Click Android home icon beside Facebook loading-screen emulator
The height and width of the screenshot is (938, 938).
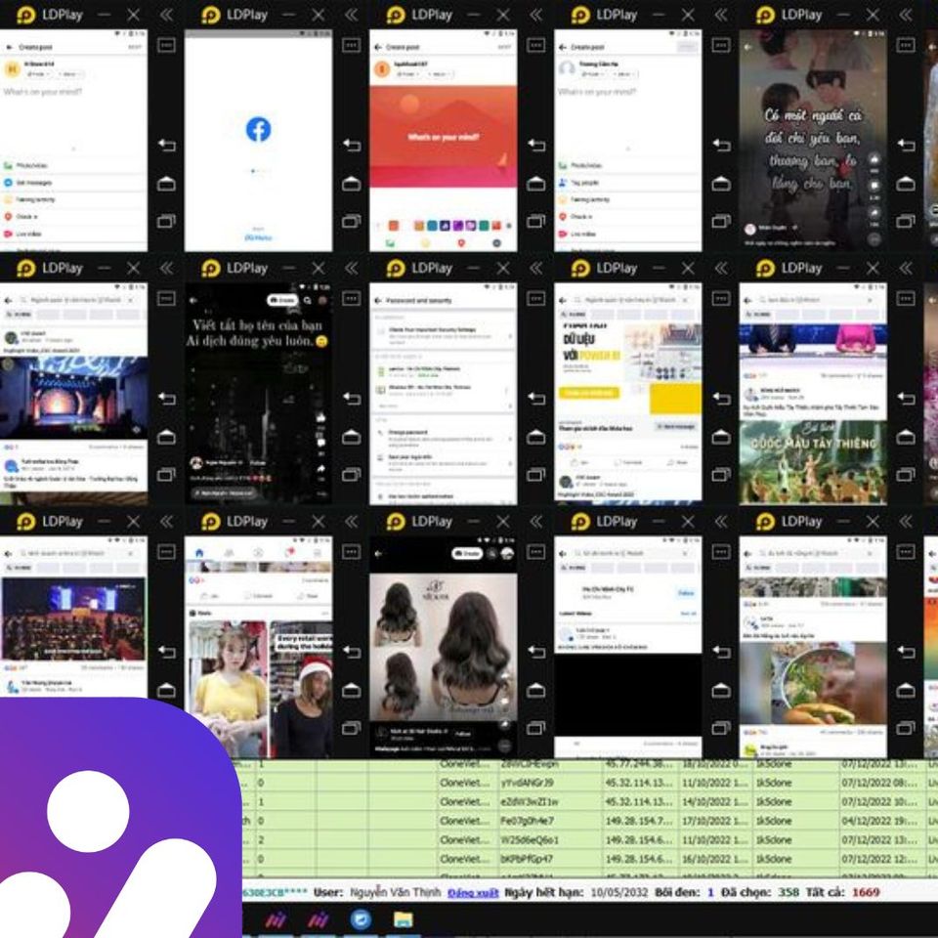[x=351, y=183]
